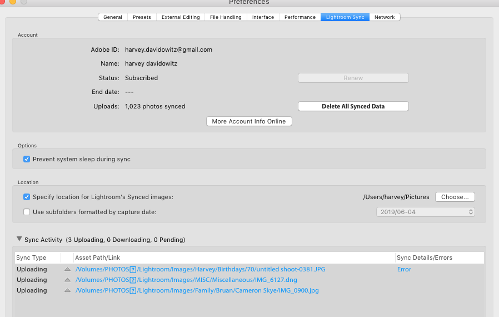Click the Uploading label in IMG_6127.dng row
Screen dimensions: 499x317
pos(32,280)
